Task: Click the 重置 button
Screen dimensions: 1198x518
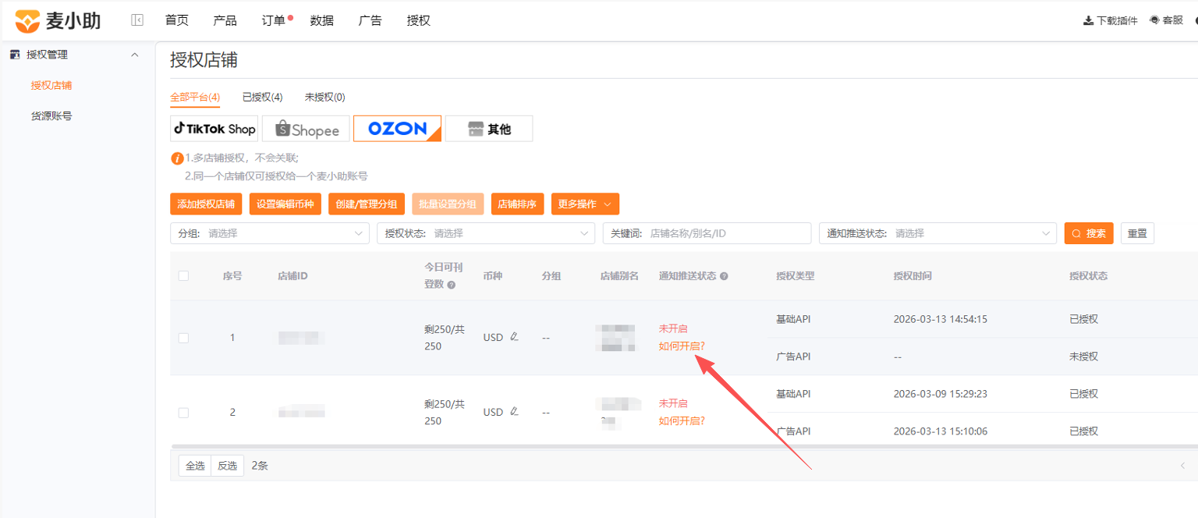Action: tap(1137, 233)
